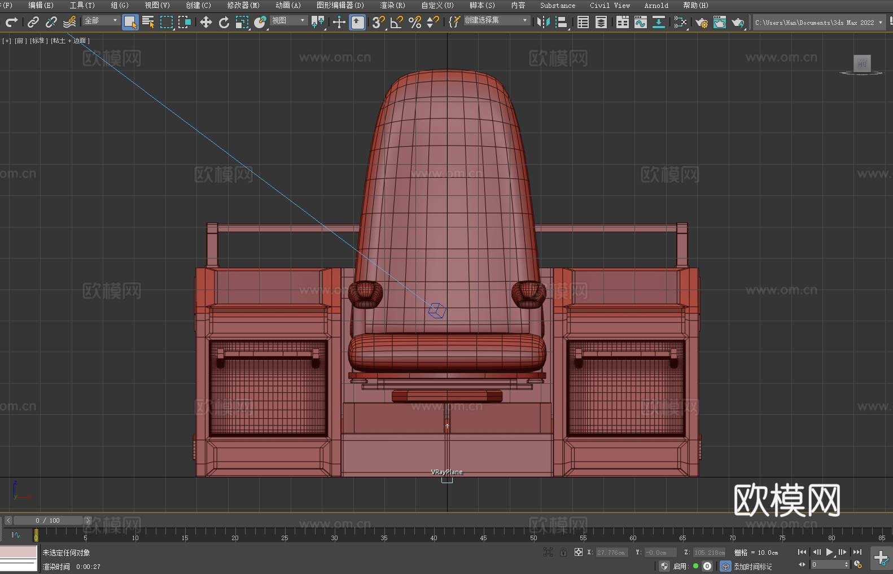Click the Align tool icon
Screen dimensions: 893x574
pyautogui.click(x=562, y=22)
